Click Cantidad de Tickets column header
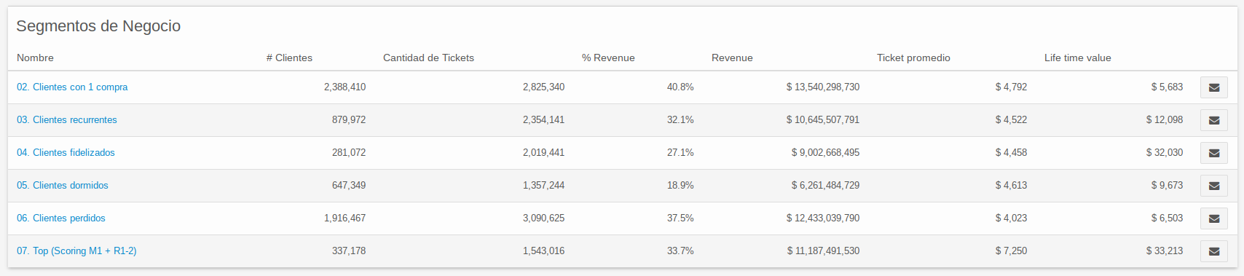 pyautogui.click(x=428, y=58)
